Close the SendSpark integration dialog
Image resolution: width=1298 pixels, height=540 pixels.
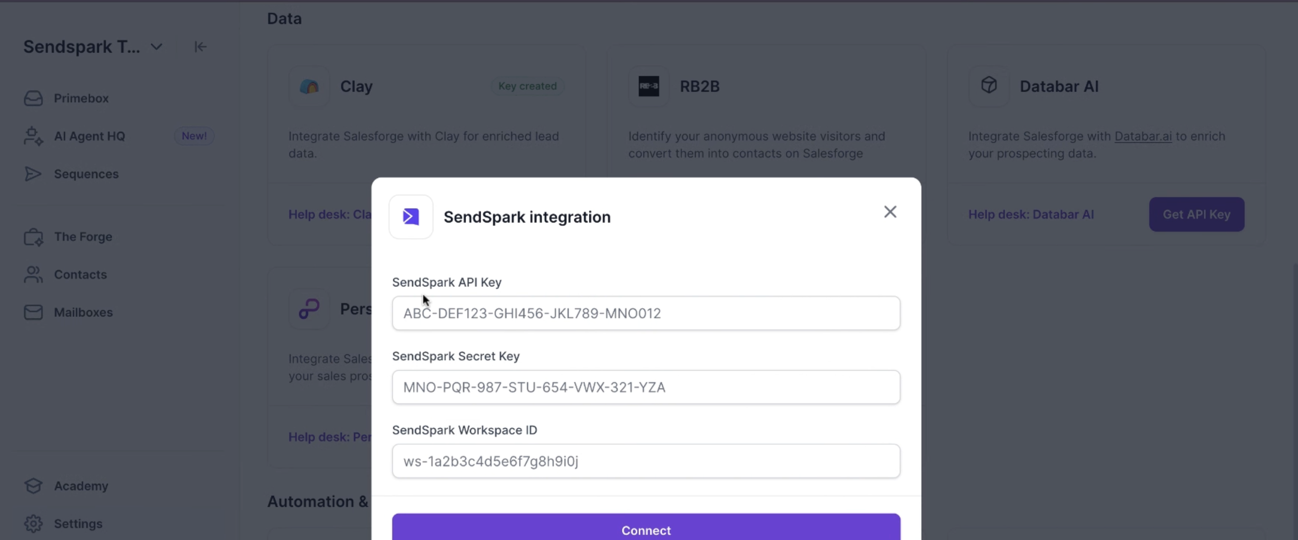pos(890,212)
